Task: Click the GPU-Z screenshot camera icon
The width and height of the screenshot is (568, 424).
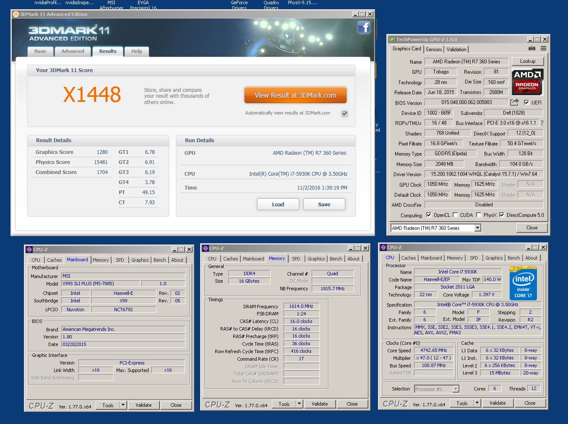Action: tap(532, 49)
